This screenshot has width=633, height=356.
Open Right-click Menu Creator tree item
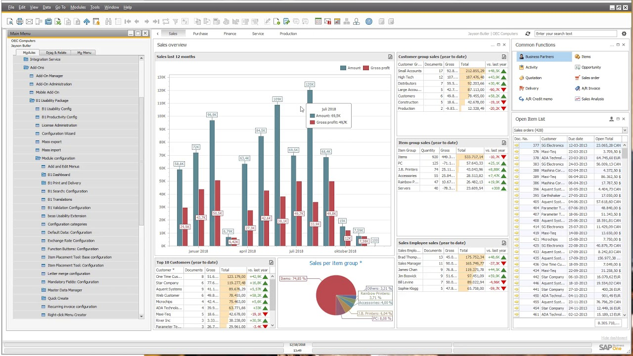[x=67, y=315]
